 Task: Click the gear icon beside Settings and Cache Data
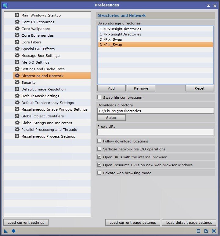pyautogui.click(x=17, y=69)
